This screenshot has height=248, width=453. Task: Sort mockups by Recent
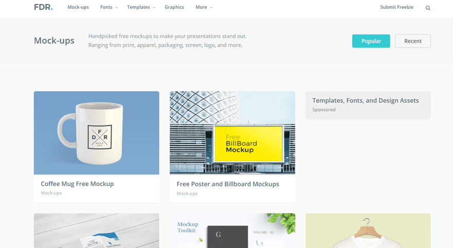tap(413, 41)
